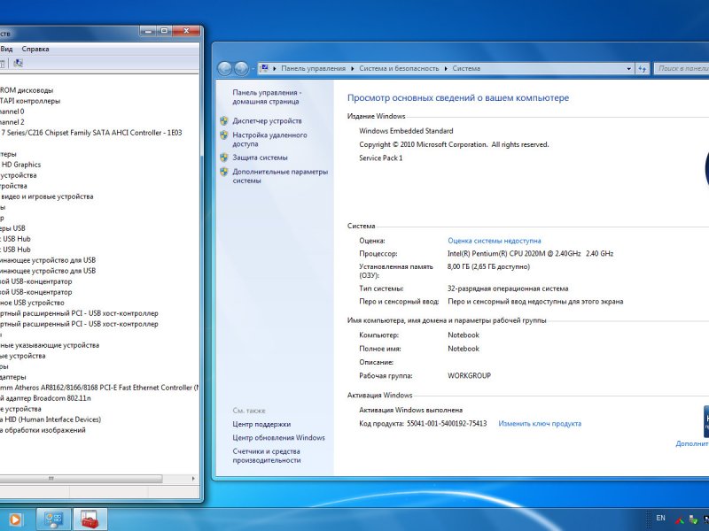Go back using the System window back arrow
This screenshot has width=709, height=531.
(x=225, y=68)
